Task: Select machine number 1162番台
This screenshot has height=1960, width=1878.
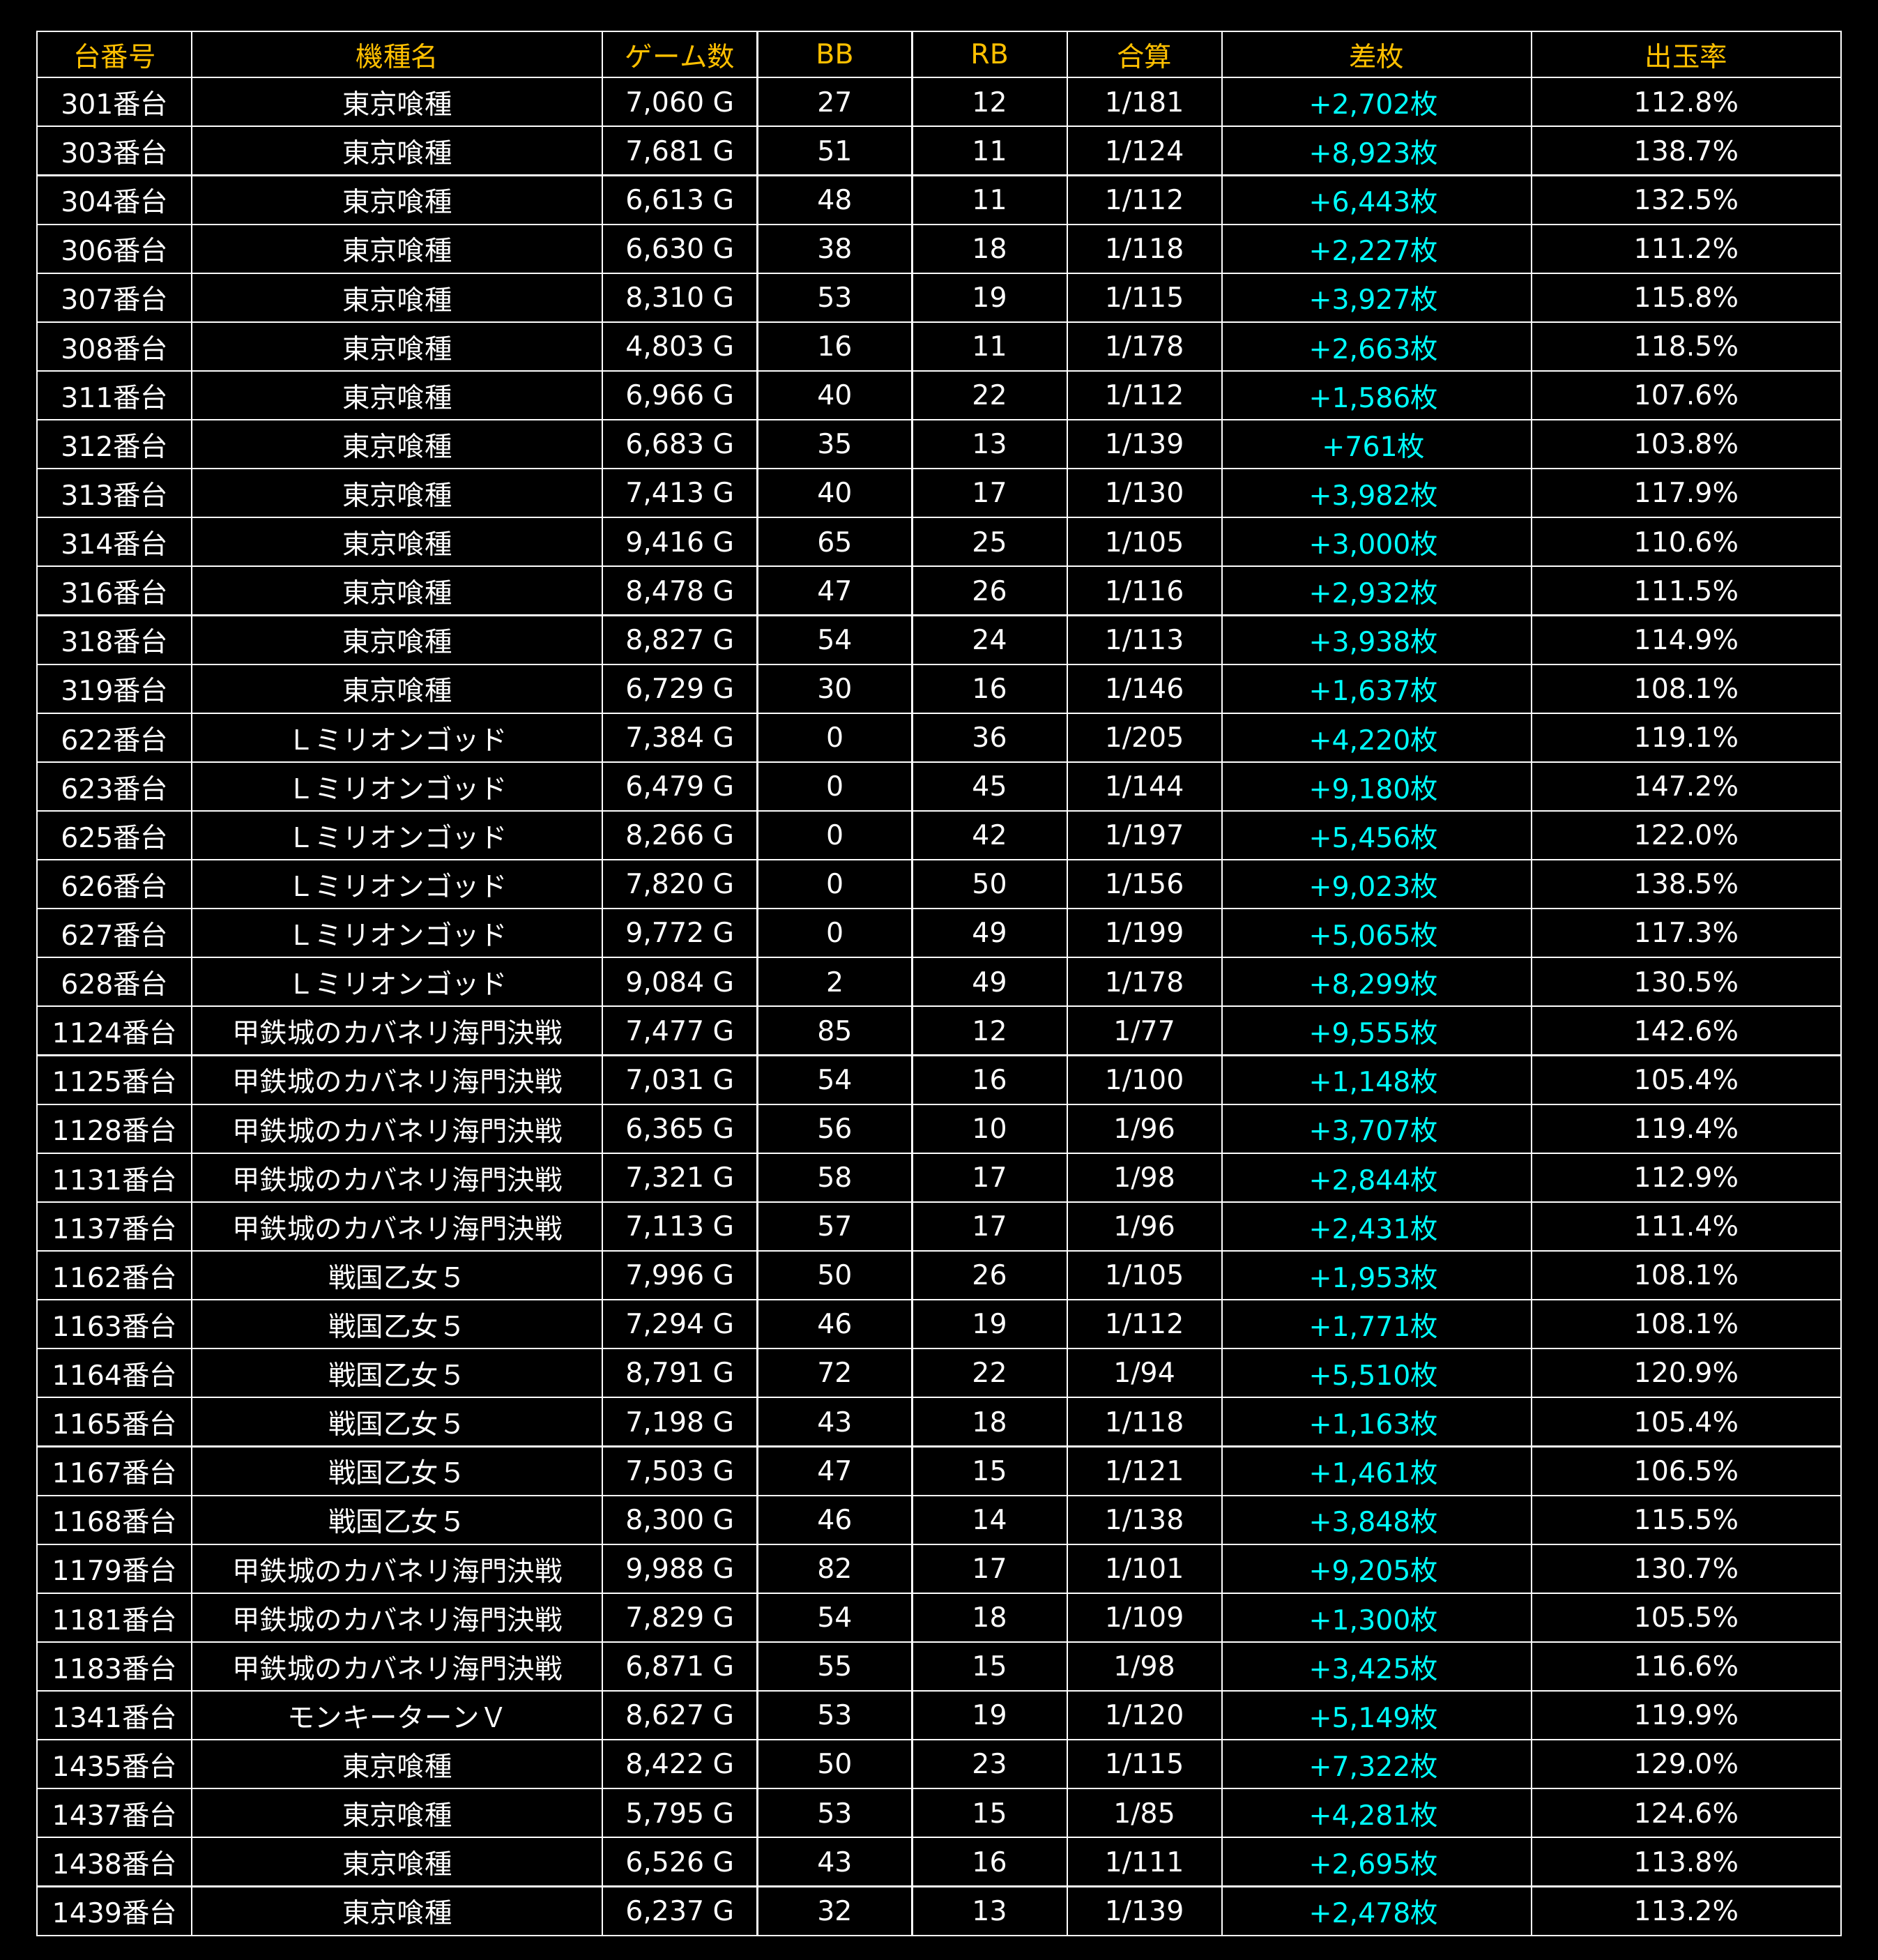Action: click(114, 1276)
